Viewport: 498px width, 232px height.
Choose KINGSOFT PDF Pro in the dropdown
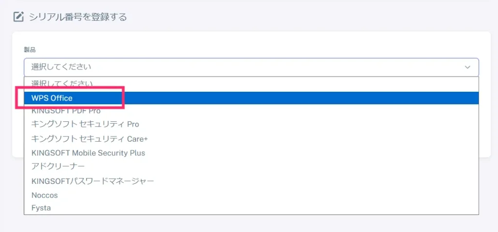(66, 111)
